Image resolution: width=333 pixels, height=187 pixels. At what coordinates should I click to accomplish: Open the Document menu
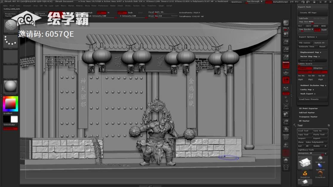27,6
